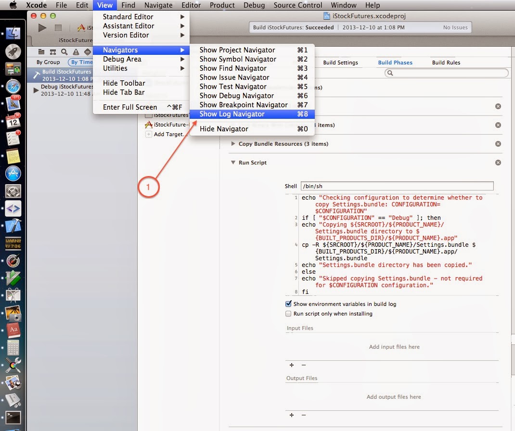Open the Product menu
This screenshot has width=515, height=431.
222,5
